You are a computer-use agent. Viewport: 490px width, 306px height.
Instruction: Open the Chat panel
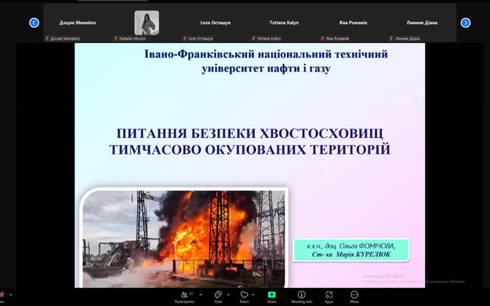[x=218, y=297]
